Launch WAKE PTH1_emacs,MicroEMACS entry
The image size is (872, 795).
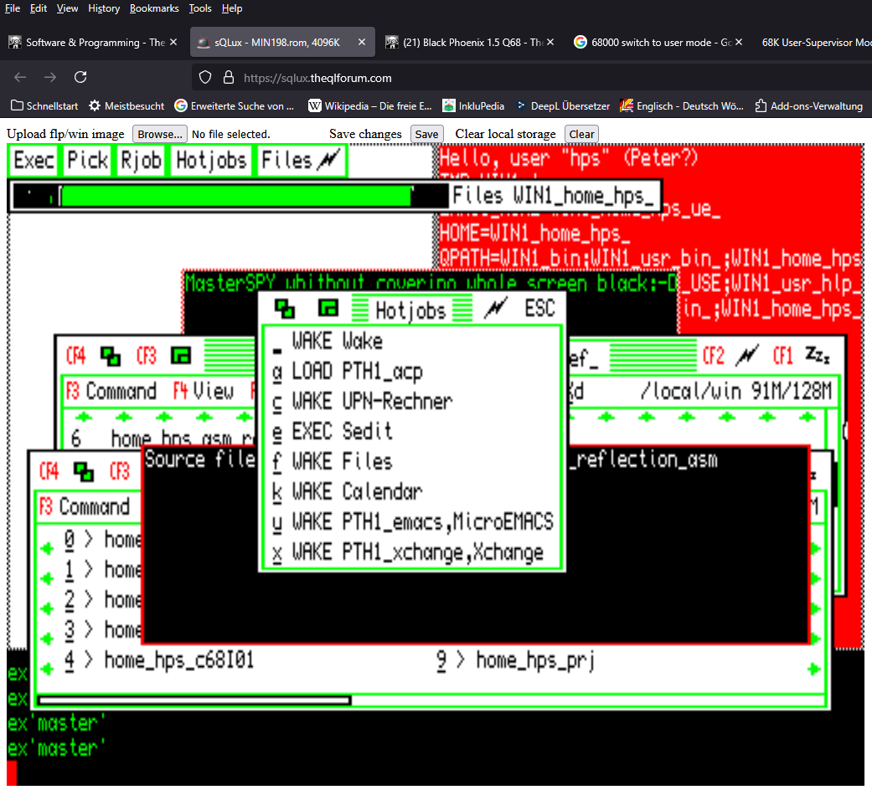coord(412,522)
